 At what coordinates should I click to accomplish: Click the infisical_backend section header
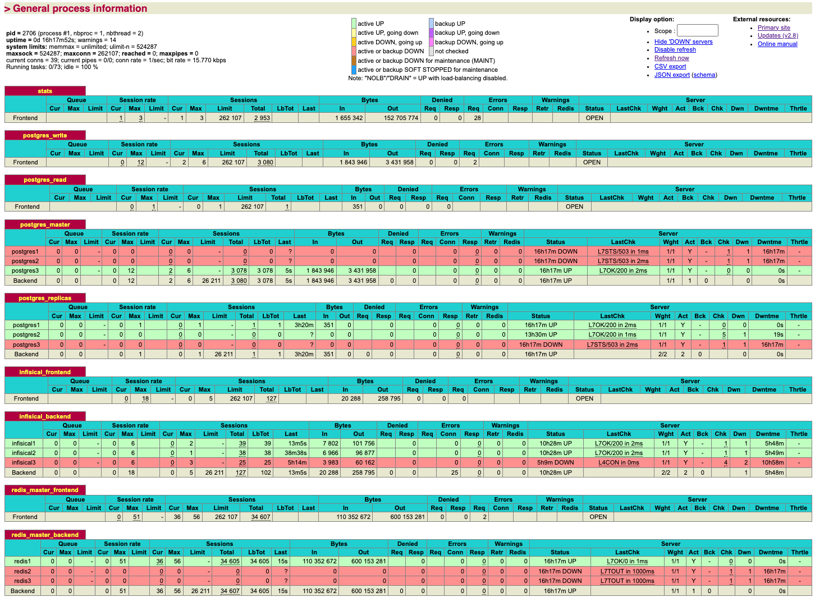pos(45,416)
